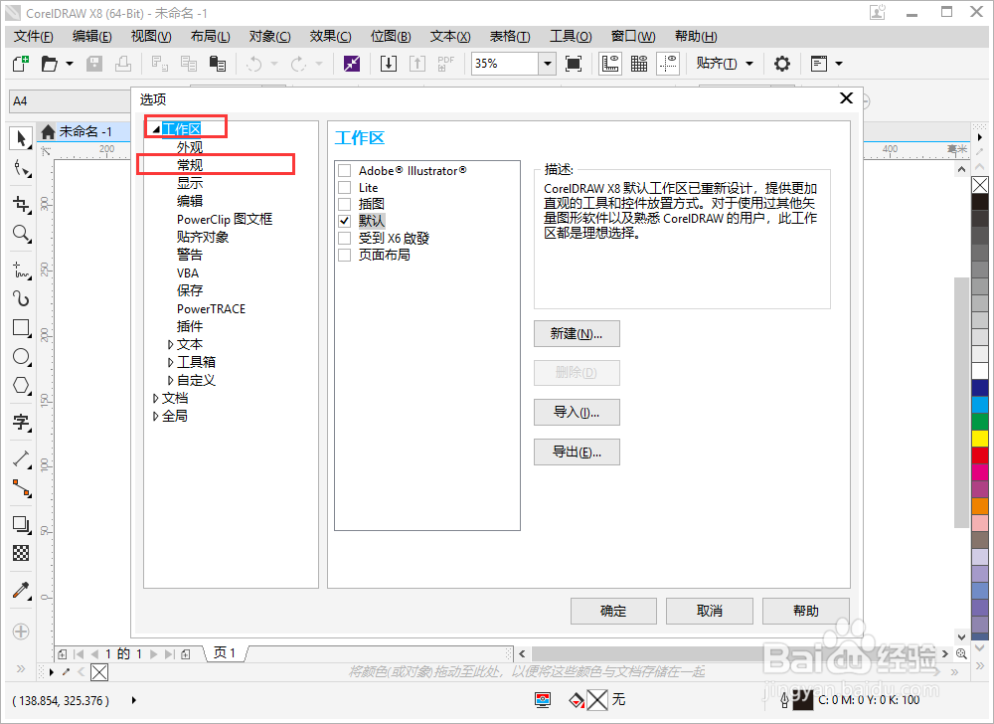
Task: Open the 文件 menu
Action: 34,36
